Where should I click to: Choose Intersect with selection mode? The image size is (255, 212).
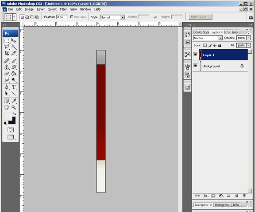[x=37, y=17]
